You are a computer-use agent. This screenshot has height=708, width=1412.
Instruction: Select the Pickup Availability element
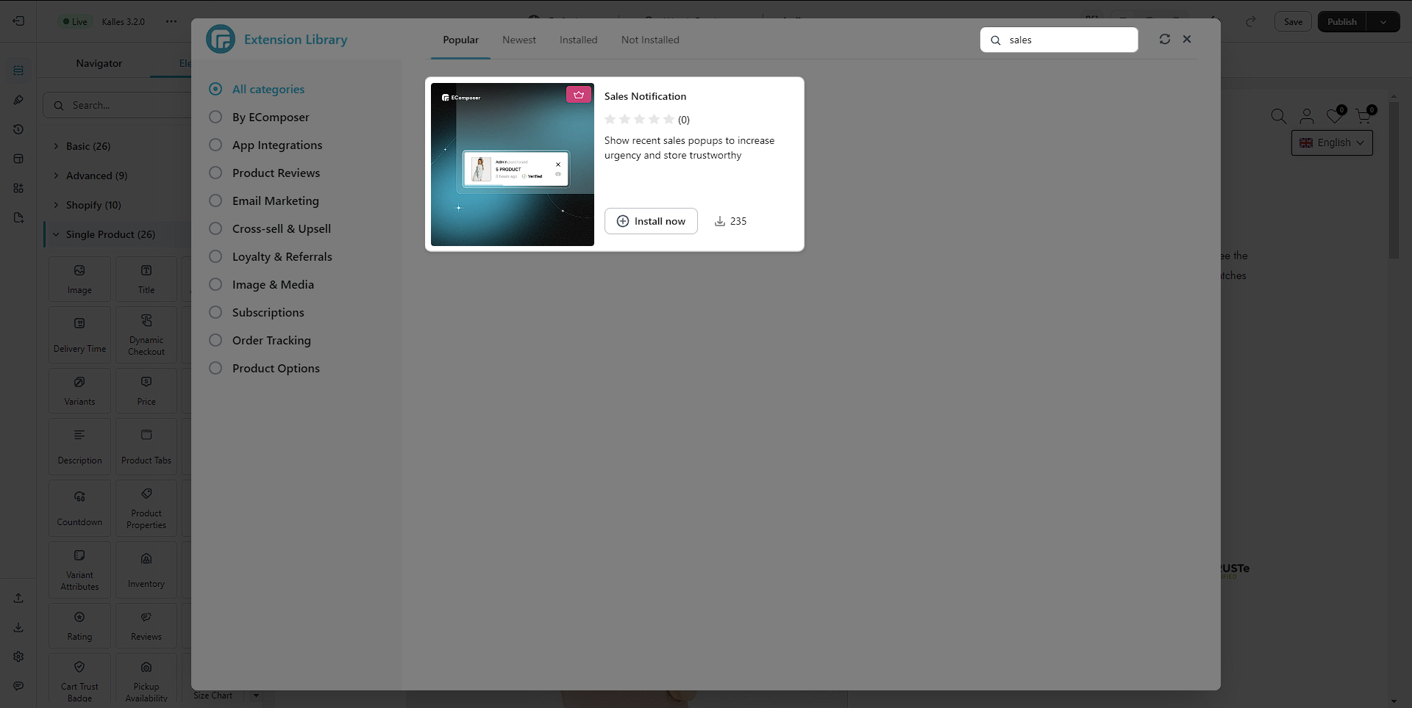pos(146,680)
